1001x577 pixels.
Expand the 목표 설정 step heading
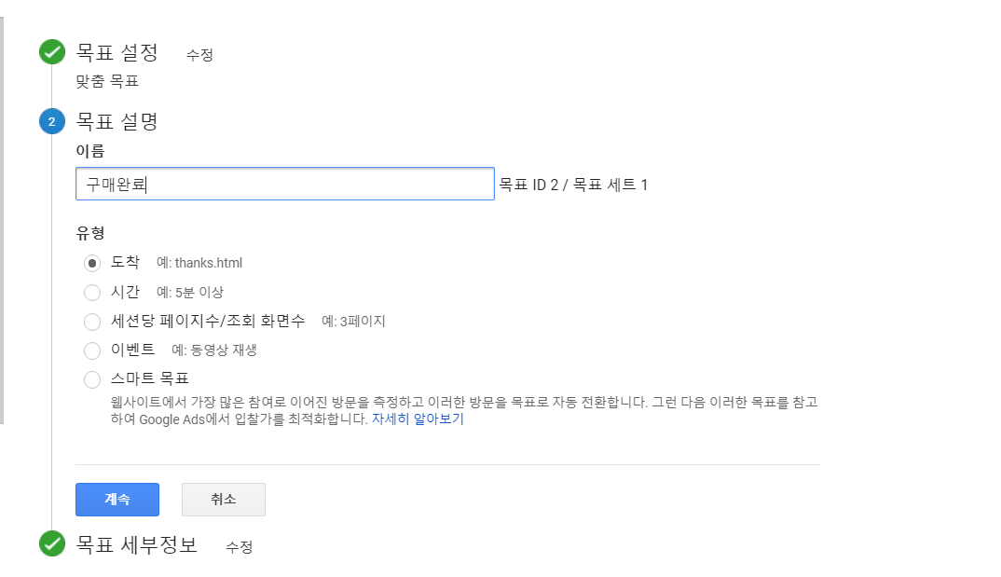point(117,52)
